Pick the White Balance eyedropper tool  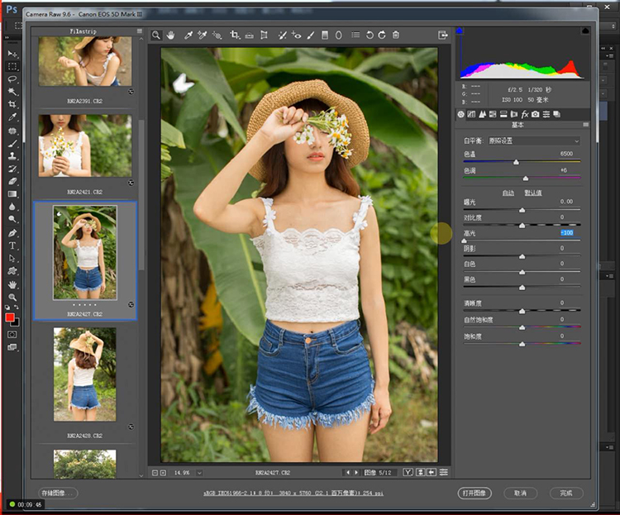pyautogui.click(x=188, y=36)
